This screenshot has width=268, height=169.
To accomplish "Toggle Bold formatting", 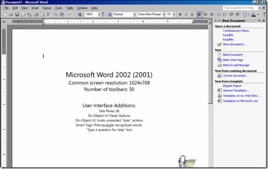I will point(180,15).
